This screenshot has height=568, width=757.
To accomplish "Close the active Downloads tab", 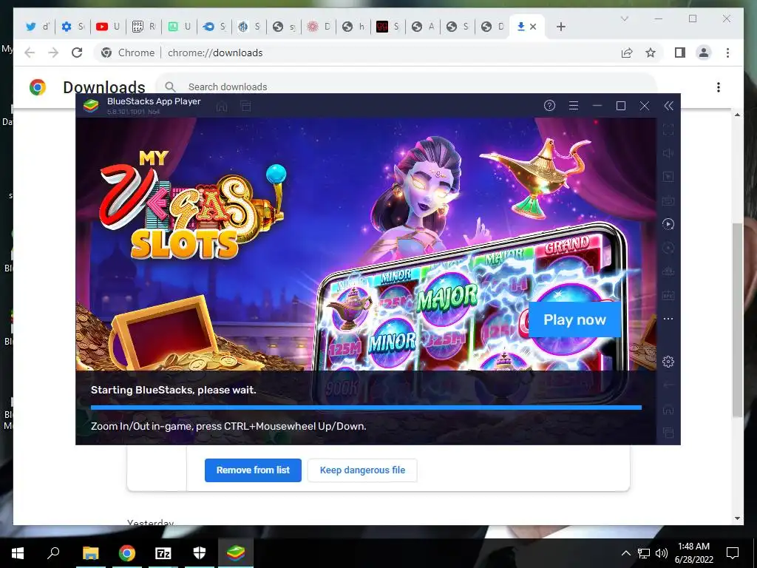I will (x=533, y=27).
